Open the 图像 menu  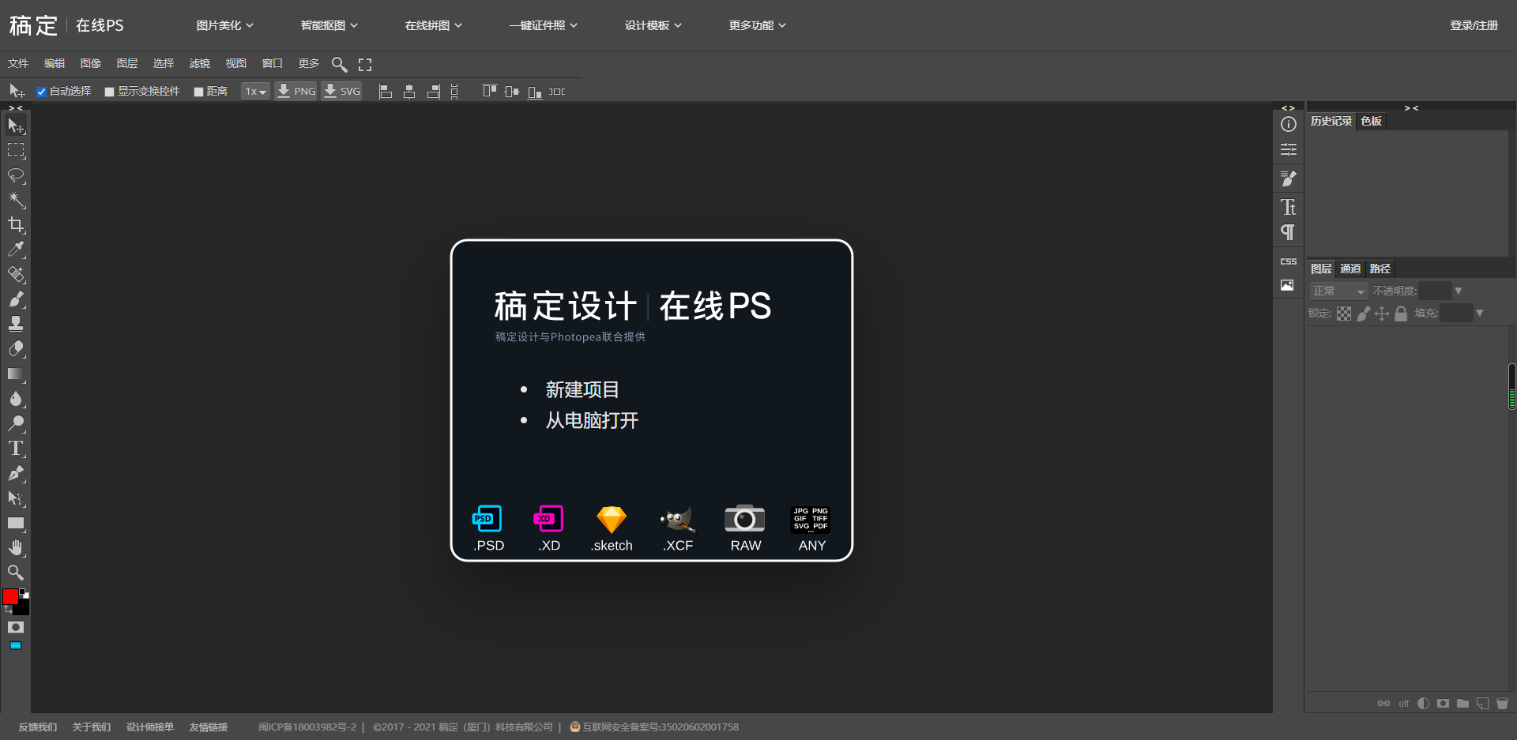coord(91,63)
